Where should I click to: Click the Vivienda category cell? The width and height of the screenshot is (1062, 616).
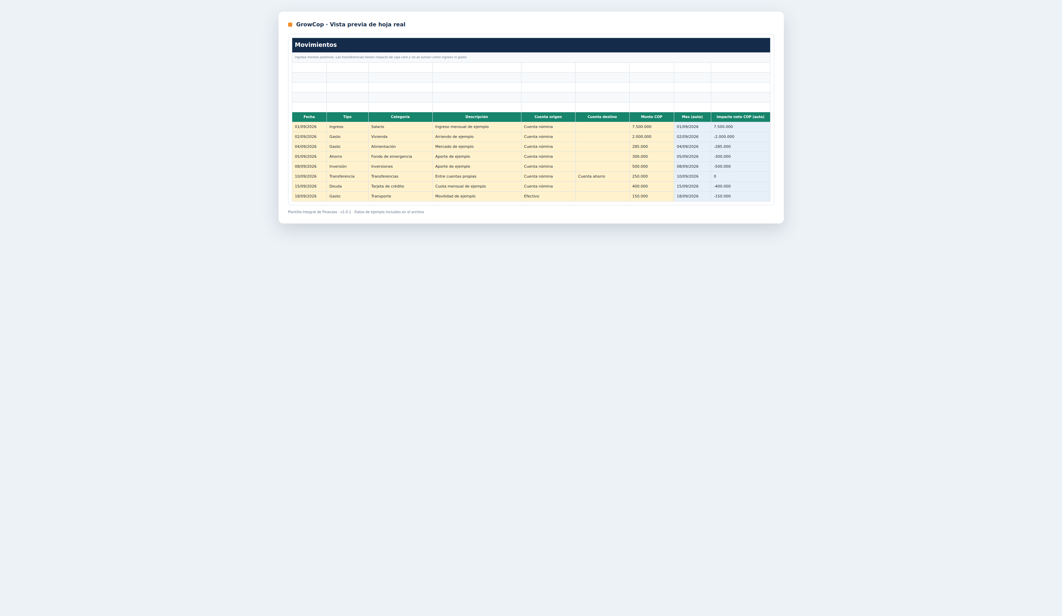400,137
